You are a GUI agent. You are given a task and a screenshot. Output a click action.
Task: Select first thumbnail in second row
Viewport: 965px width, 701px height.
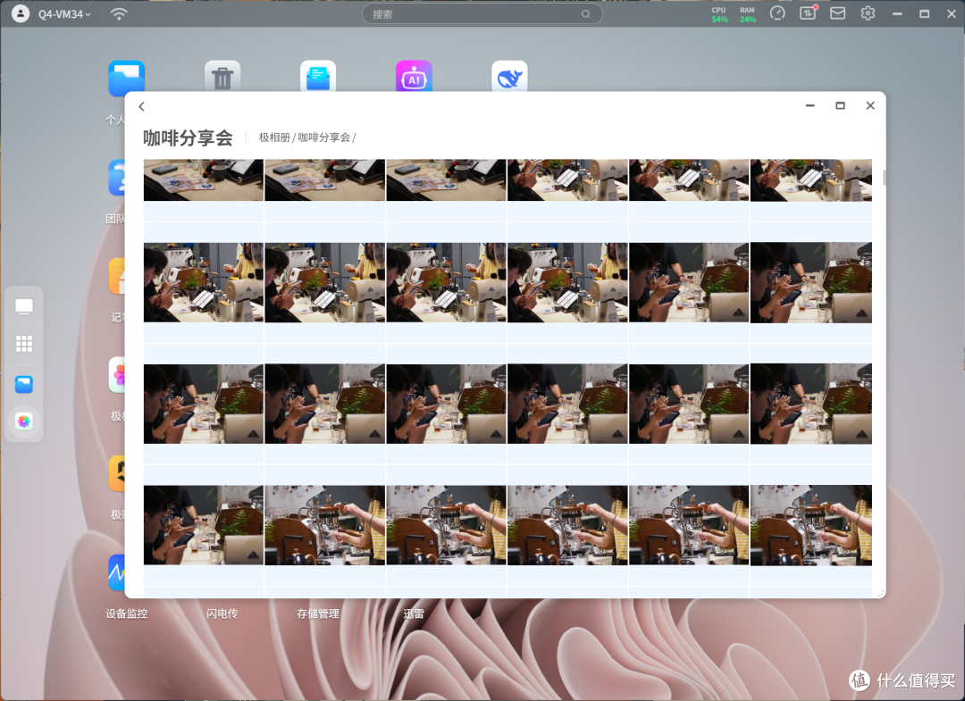click(x=204, y=282)
